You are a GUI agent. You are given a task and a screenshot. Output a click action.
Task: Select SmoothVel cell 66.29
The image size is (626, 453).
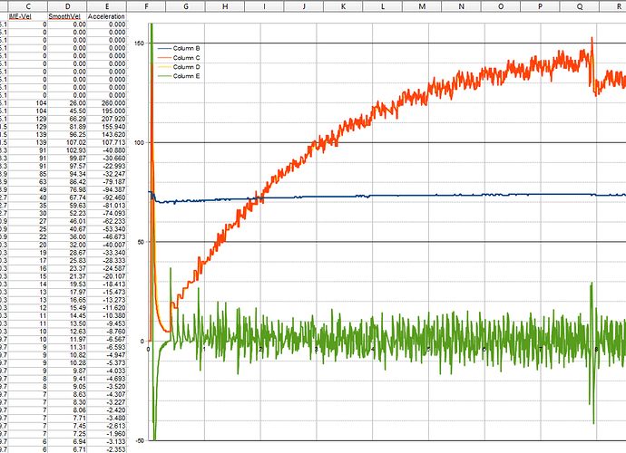click(x=67, y=119)
